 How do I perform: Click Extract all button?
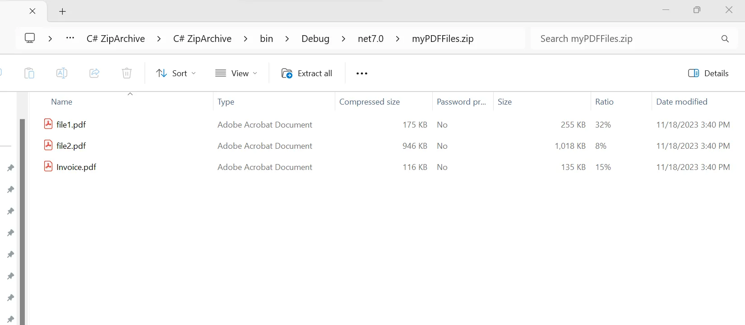pos(307,73)
